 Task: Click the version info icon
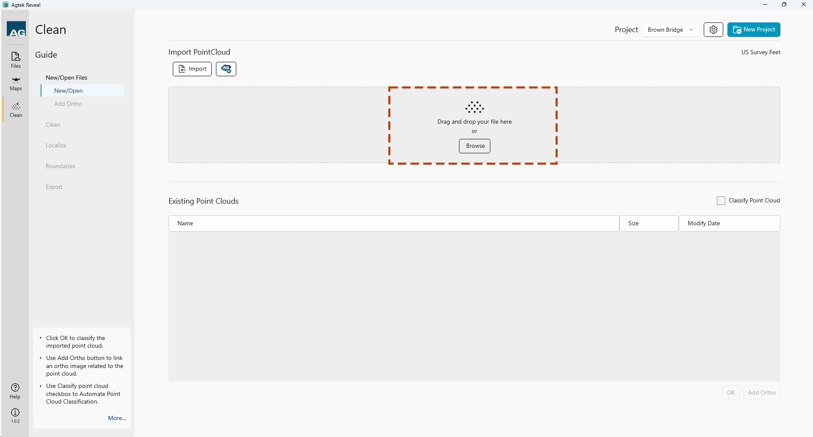[x=15, y=415]
